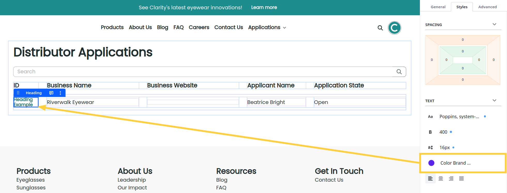This screenshot has width=507, height=193.
Task: Open the Our Impact footer link
Action: pyautogui.click(x=132, y=188)
